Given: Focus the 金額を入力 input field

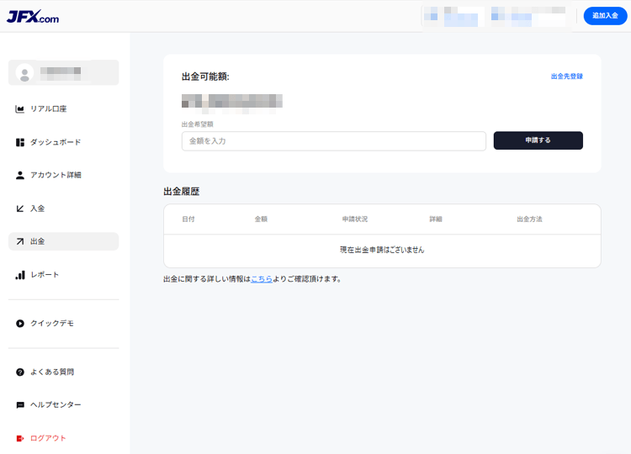Looking at the screenshot, I should pos(334,141).
